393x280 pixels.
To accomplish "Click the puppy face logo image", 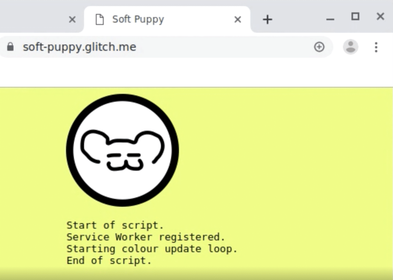I will click(x=122, y=150).
